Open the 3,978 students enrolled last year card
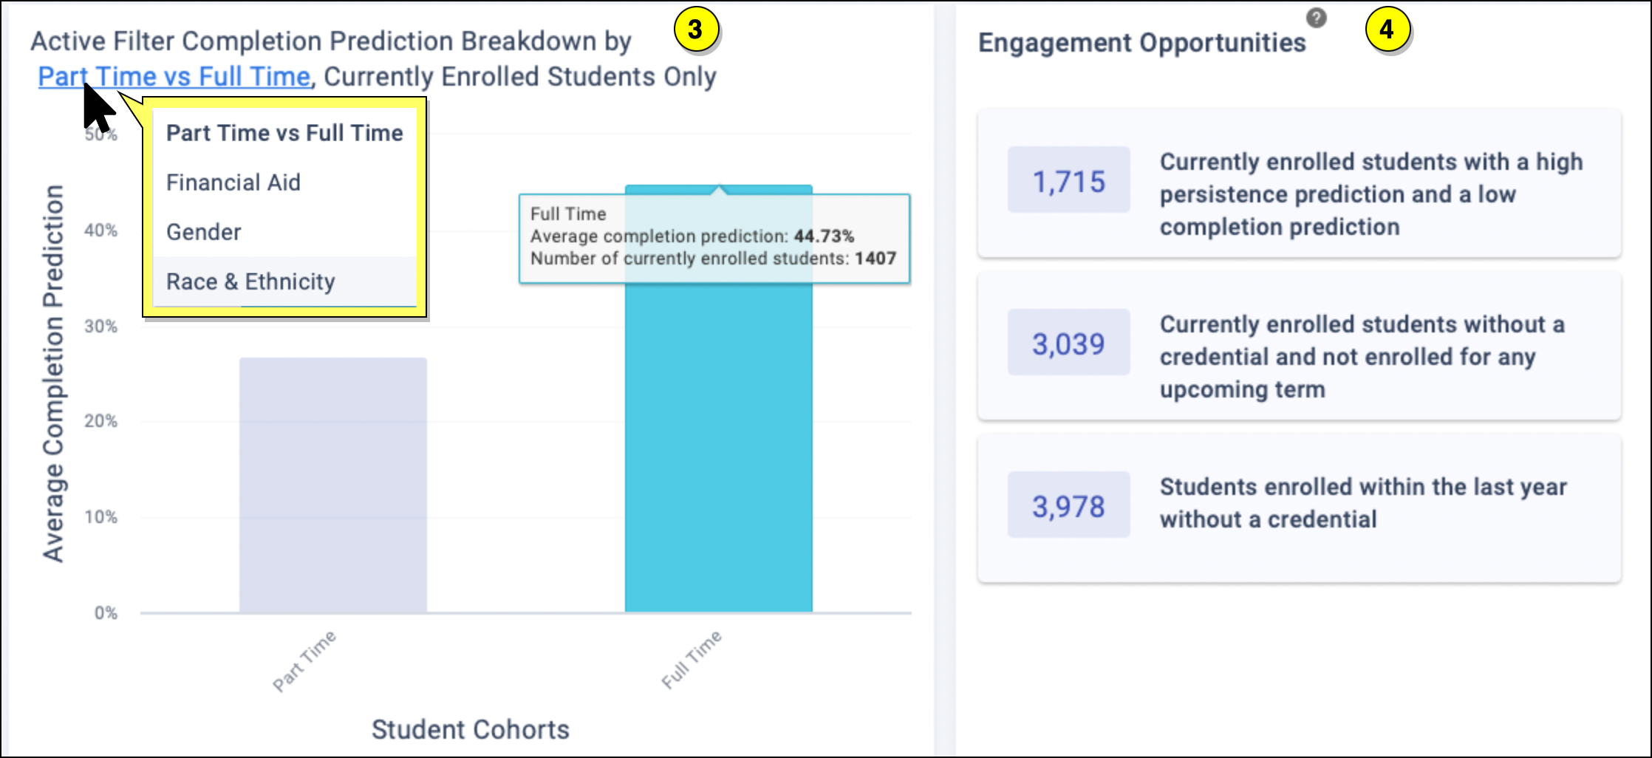This screenshot has height=758, width=1652. 1299,508
